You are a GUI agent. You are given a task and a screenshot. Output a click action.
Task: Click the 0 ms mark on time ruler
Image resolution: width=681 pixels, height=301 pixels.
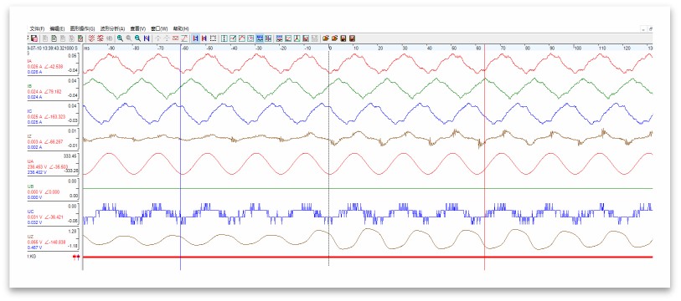pos(330,48)
